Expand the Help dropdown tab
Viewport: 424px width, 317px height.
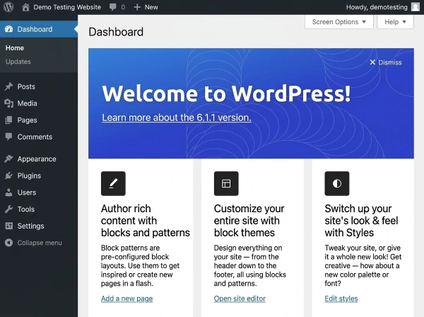[x=395, y=22]
